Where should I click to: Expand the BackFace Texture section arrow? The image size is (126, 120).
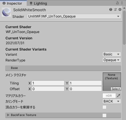(x=8, y=115)
